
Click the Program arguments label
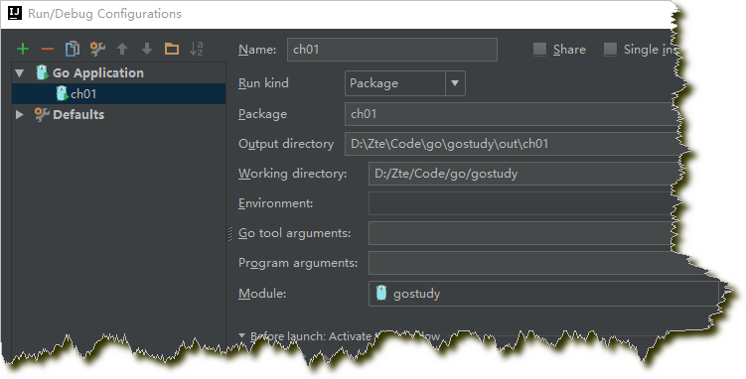click(x=298, y=263)
